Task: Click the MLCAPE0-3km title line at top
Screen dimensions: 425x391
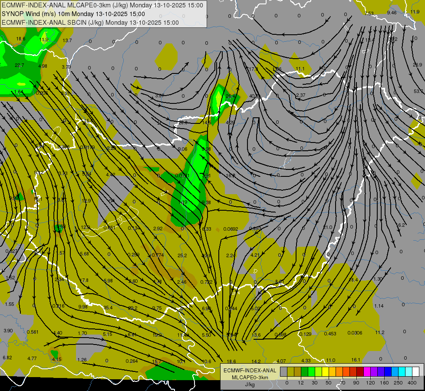Action: (x=102, y=5)
